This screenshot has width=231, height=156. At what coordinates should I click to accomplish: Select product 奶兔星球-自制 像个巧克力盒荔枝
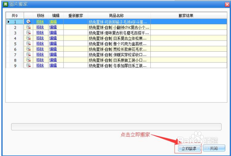[119, 44]
